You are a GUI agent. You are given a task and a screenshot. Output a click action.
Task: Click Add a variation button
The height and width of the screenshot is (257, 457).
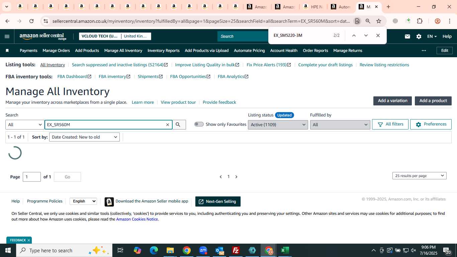[392, 101]
